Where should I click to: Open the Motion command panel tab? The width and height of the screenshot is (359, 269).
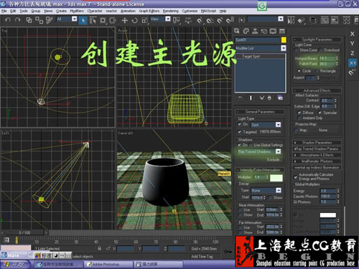pos(264,31)
